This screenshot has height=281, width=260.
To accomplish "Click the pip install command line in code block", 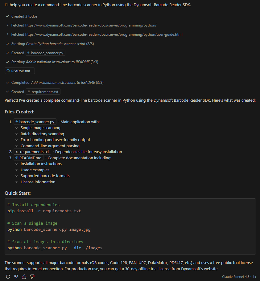I will 44,211.
